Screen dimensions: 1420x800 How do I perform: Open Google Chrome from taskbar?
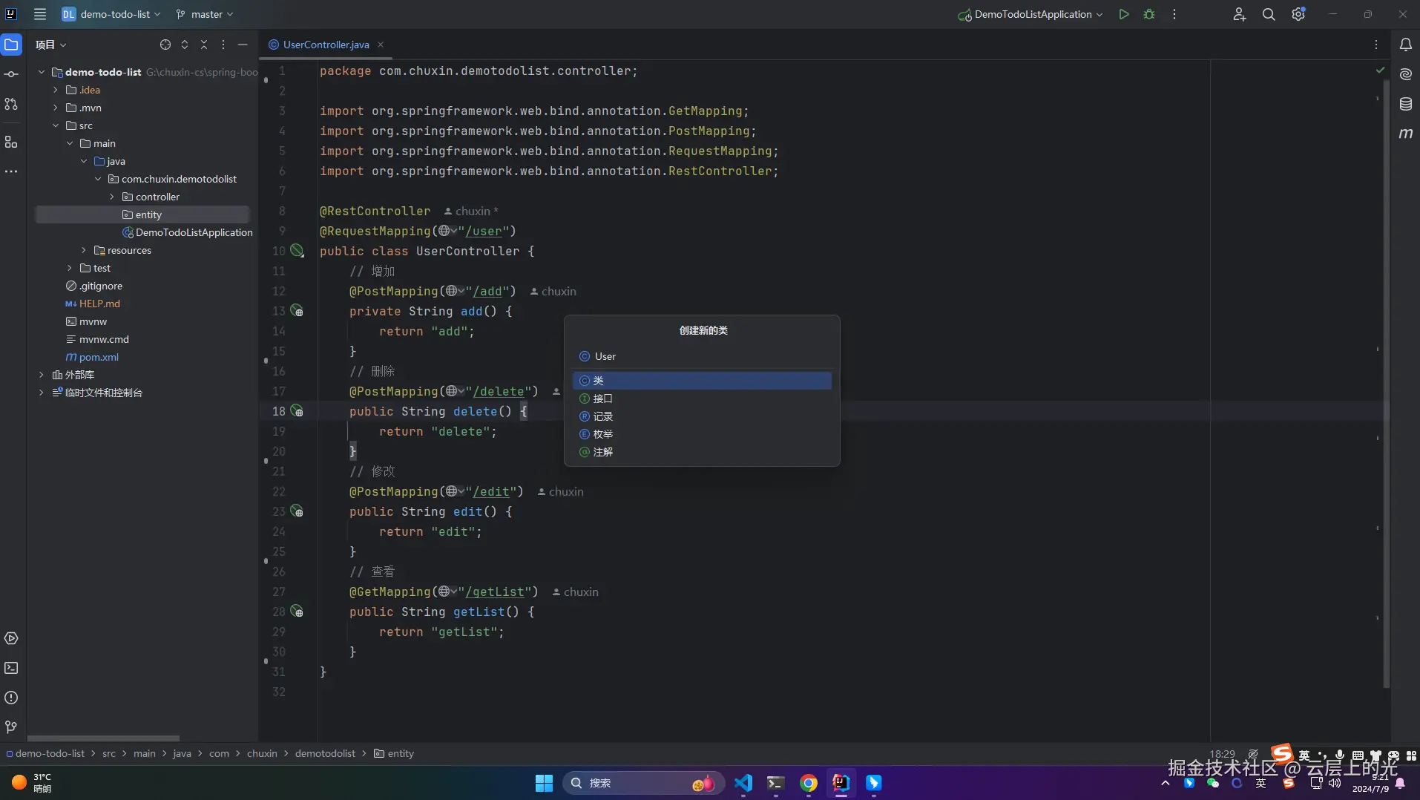pyautogui.click(x=809, y=783)
